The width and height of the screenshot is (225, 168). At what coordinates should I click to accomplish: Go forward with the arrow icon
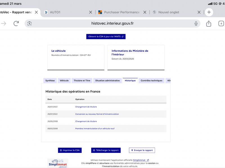pyautogui.click(x=4, y=24)
